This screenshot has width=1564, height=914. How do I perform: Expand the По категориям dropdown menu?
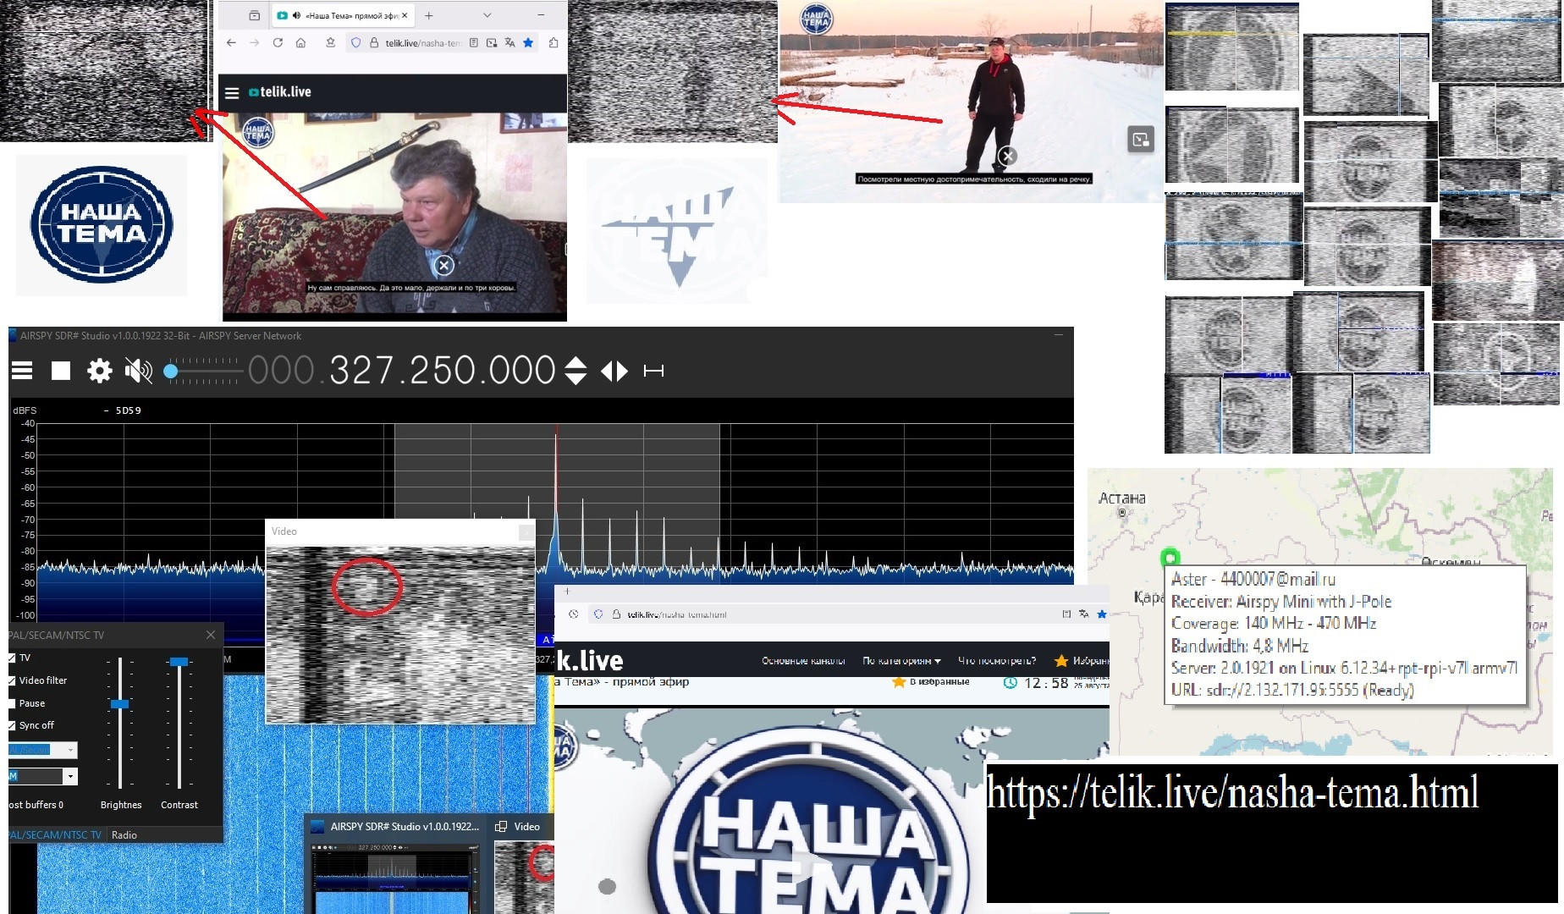click(x=901, y=661)
